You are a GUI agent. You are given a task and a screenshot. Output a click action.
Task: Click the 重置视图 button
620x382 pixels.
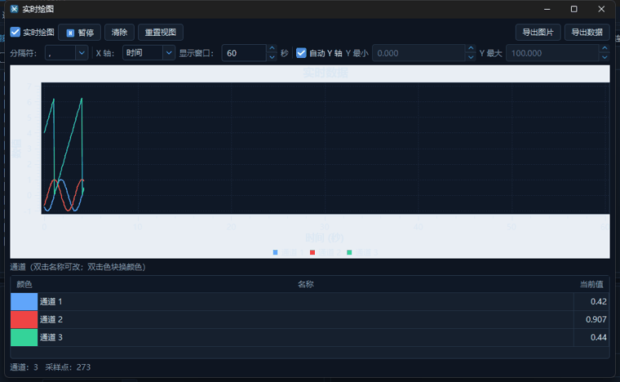pyautogui.click(x=161, y=33)
